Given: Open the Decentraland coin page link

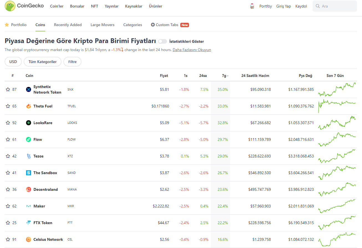Looking at the screenshot, I should (45, 189).
